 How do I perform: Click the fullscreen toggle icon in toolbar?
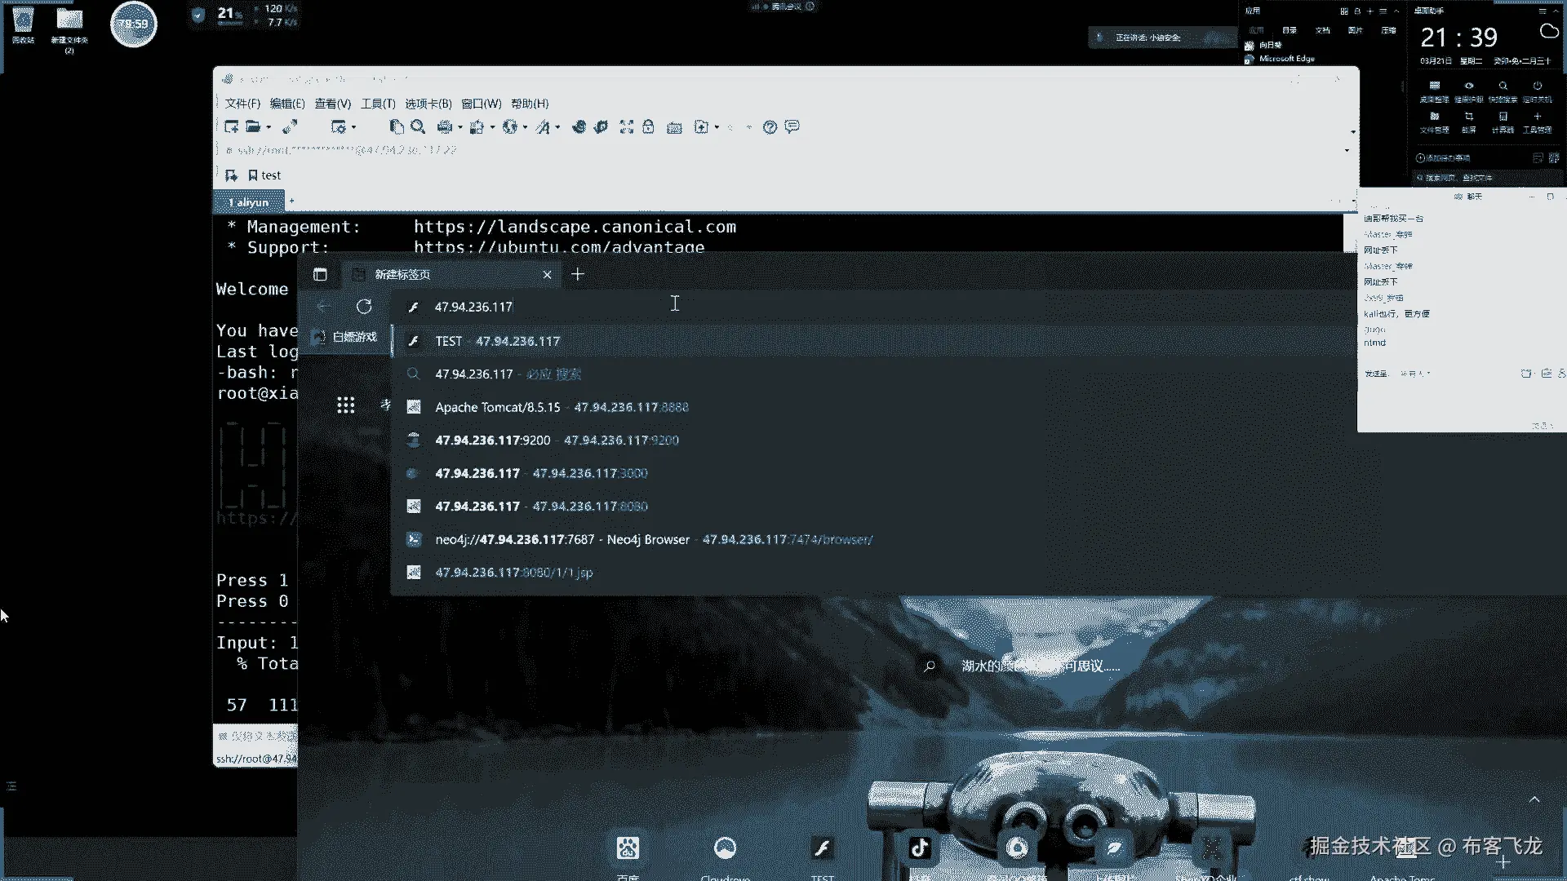pyautogui.click(x=626, y=126)
